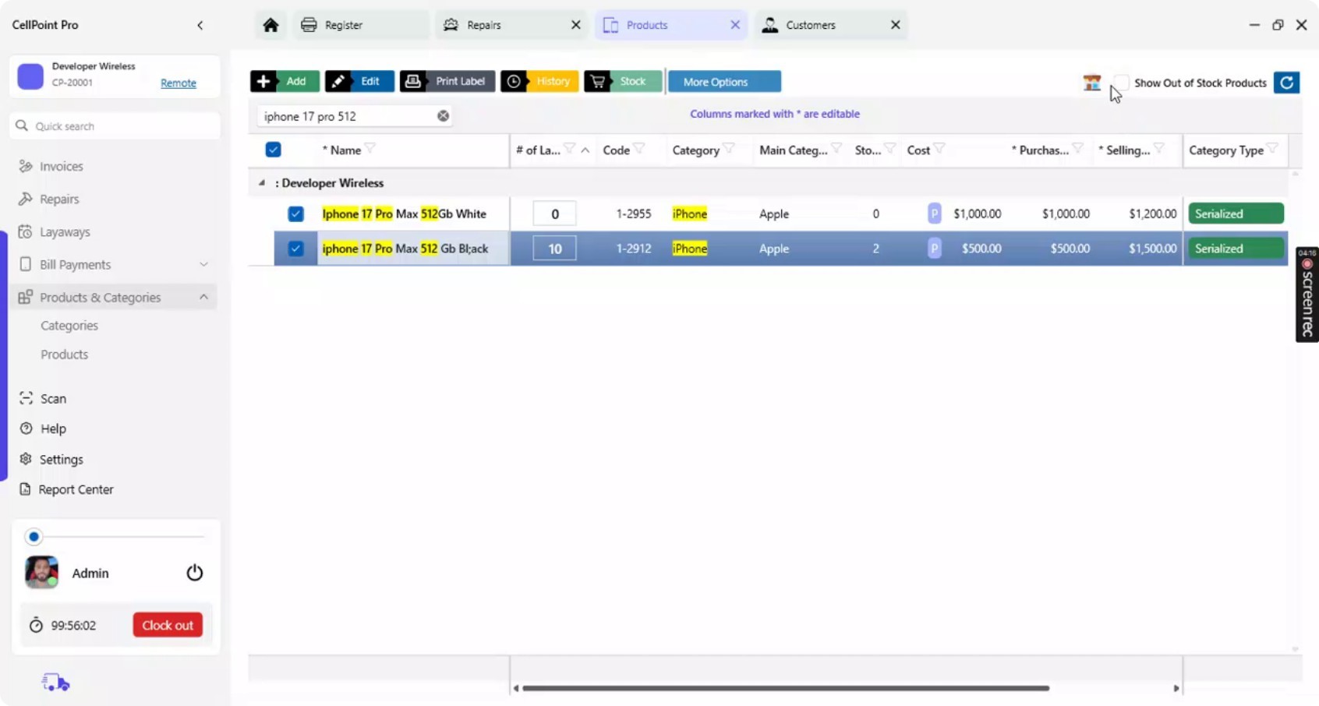The image size is (1319, 706).
Task: Click the filter icon on Main Category column
Action: coord(836,148)
